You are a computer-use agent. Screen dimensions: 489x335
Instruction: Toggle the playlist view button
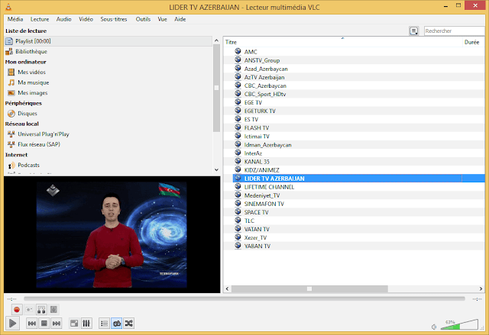(x=104, y=324)
